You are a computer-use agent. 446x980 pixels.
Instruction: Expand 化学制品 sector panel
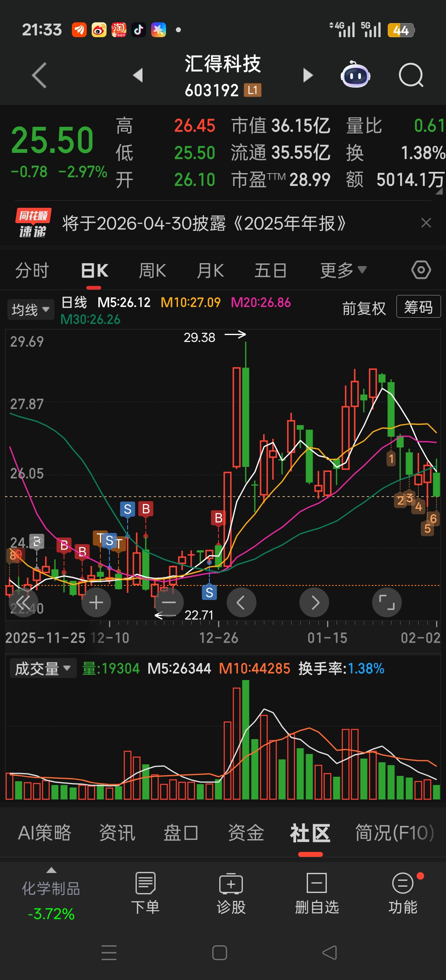[x=51, y=895]
